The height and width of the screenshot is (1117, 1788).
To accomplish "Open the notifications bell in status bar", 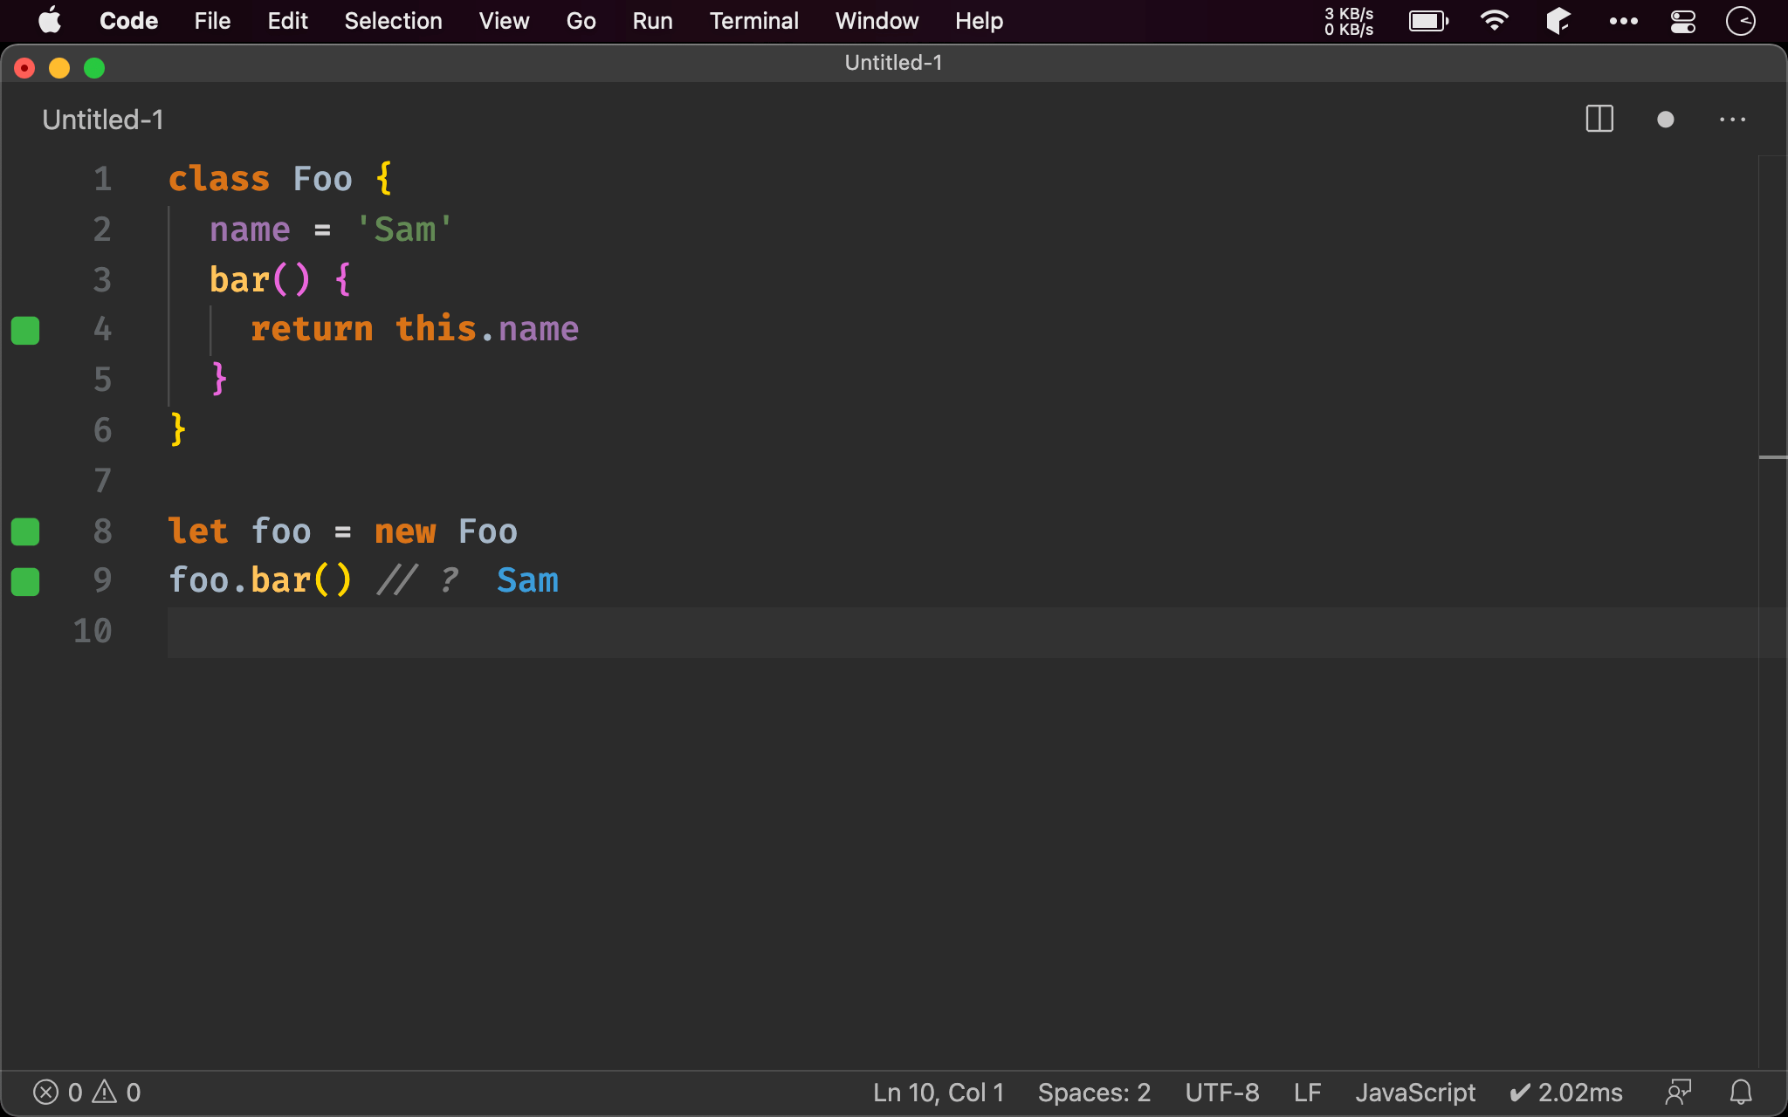I will [x=1741, y=1092].
